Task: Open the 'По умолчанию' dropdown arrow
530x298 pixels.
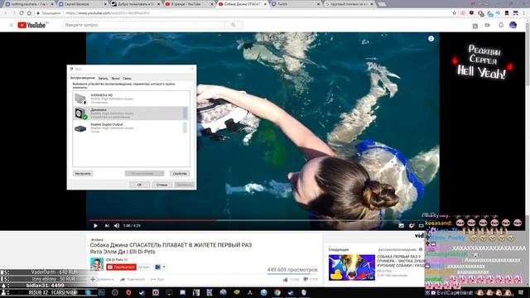Action: point(161,174)
